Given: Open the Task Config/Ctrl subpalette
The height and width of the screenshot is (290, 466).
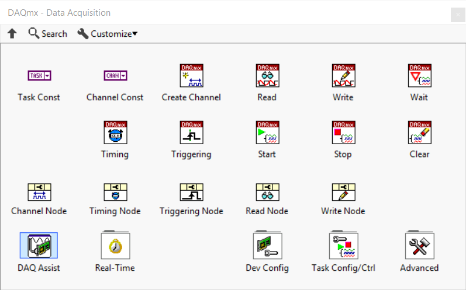Looking at the screenshot, I should click(x=344, y=245).
